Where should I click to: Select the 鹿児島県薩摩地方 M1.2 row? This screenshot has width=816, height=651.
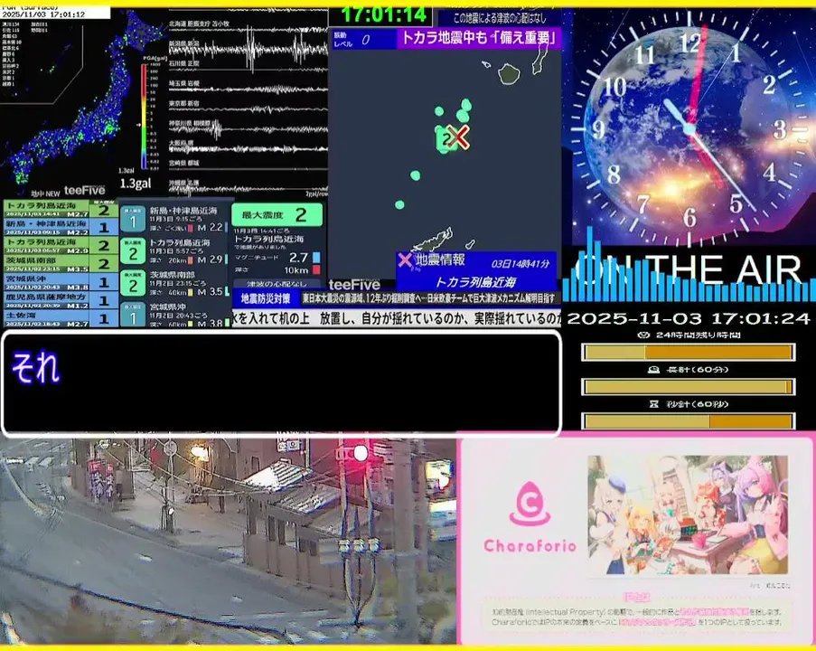(61, 300)
